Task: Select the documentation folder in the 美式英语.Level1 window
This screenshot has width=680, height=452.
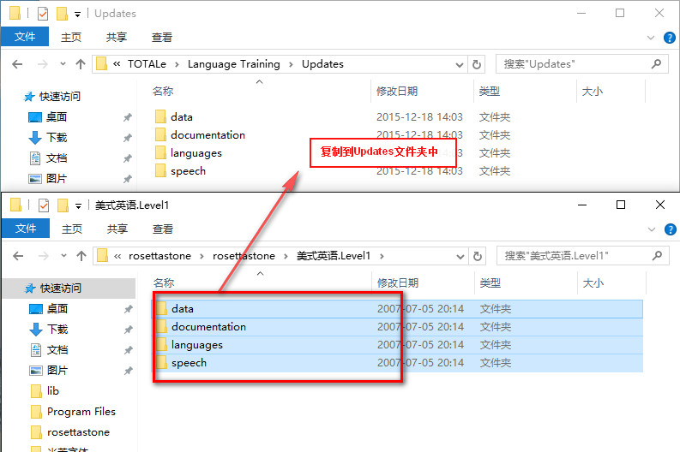Action: click(397, 327)
